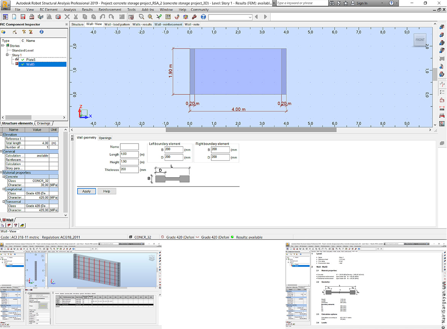Click the Apply button
The image size is (447, 329).
pyautogui.click(x=86, y=191)
